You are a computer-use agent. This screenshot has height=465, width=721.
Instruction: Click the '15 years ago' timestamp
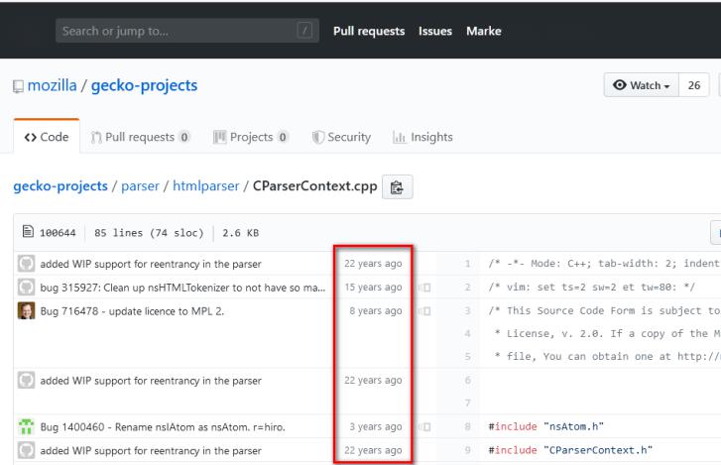click(373, 288)
